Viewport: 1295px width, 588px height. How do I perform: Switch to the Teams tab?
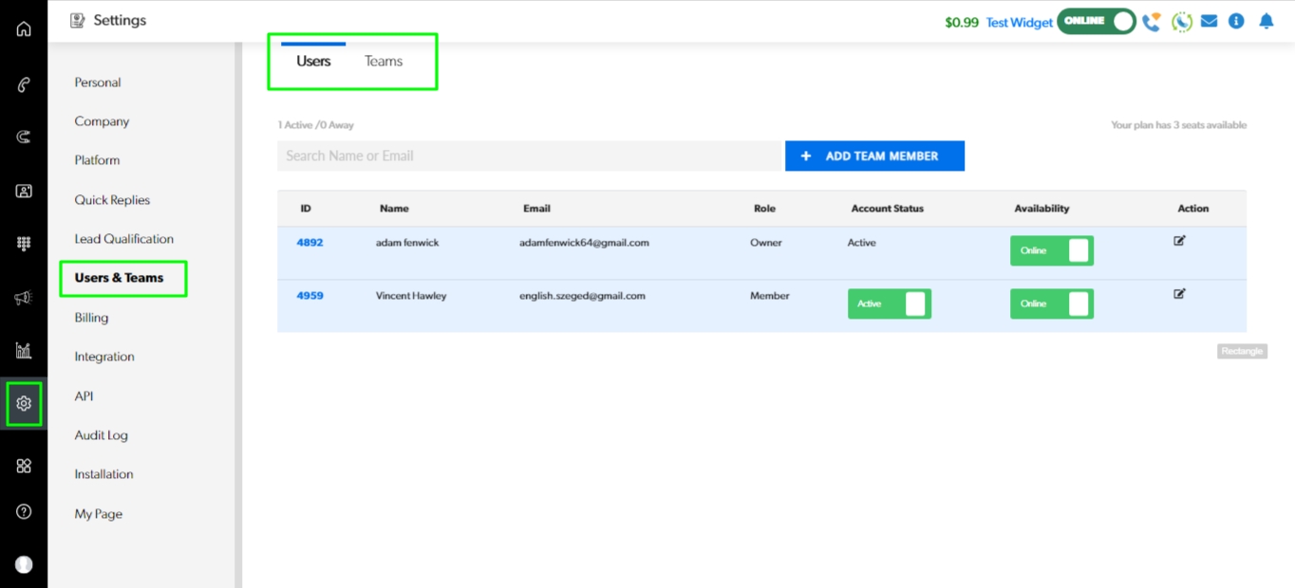point(384,61)
